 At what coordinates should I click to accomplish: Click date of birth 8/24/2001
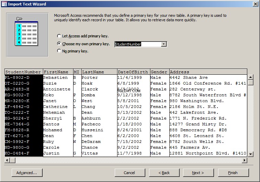[129, 130]
